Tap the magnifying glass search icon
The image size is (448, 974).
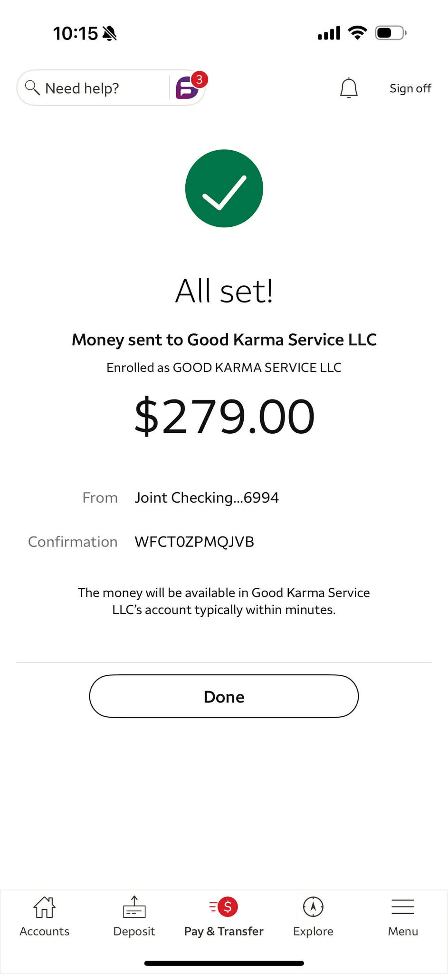[x=32, y=88]
